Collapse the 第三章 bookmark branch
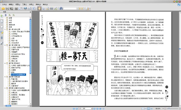 pos(5,63)
